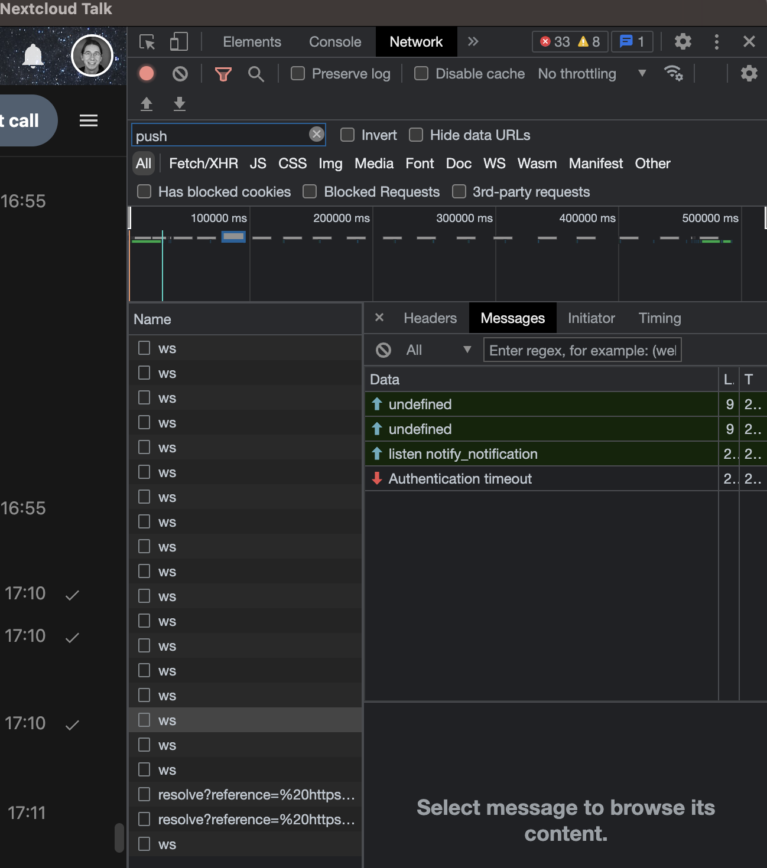This screenshot has height=868, width=767.
Task: Export HAR file download icon
Action: (180, 104)
